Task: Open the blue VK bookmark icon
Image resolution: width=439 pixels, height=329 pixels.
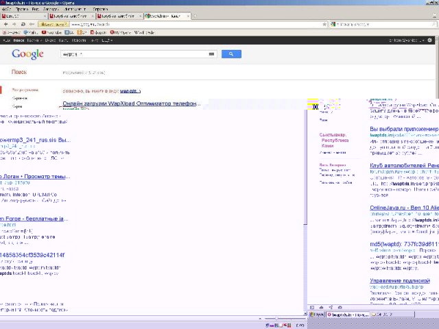Action: (69, 32)
